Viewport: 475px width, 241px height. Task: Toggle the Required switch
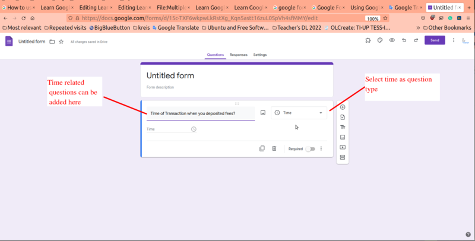click(x=310, y=149)
